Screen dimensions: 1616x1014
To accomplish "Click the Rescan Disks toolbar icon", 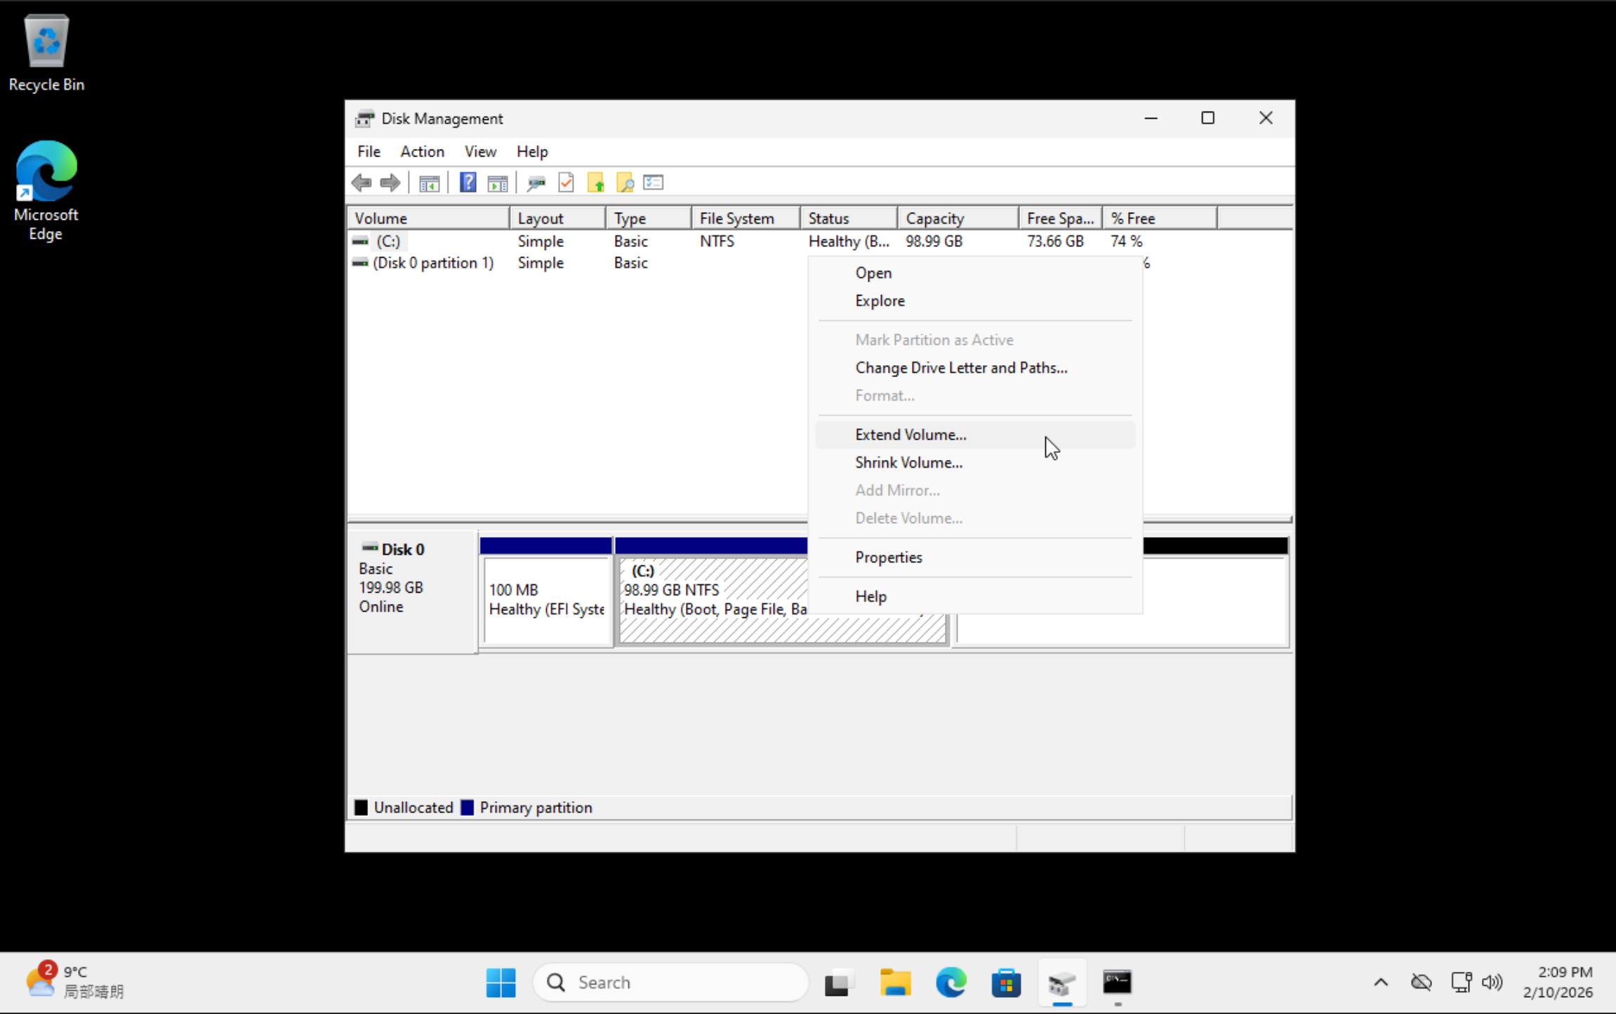I will [x=536, y=183].
